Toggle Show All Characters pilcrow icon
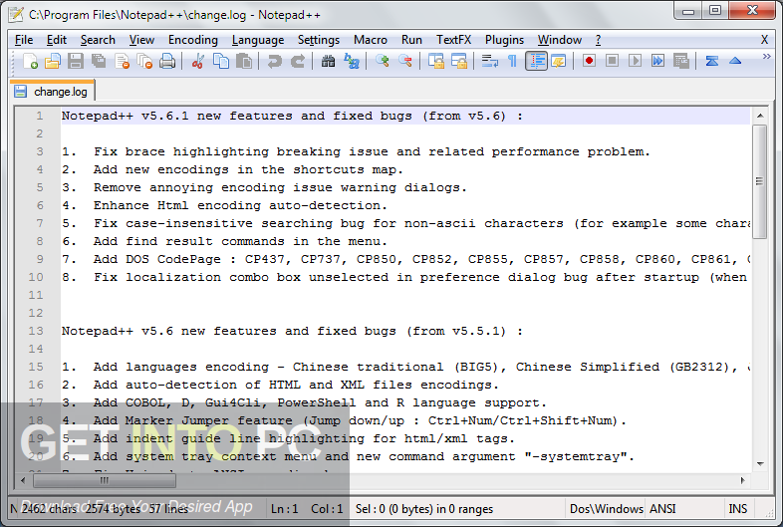 [x=512, y=61]
